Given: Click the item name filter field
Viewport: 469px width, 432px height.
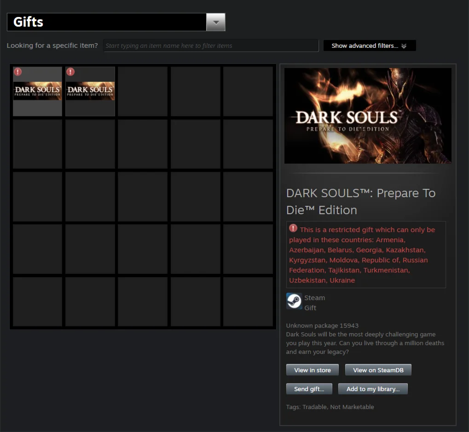Looking at the screenshot, I should click(x=211, y=45).
